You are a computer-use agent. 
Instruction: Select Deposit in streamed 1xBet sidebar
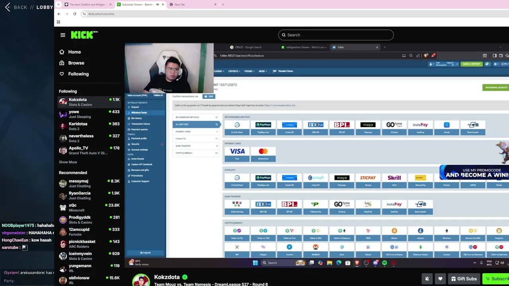(x=135, y=107)
